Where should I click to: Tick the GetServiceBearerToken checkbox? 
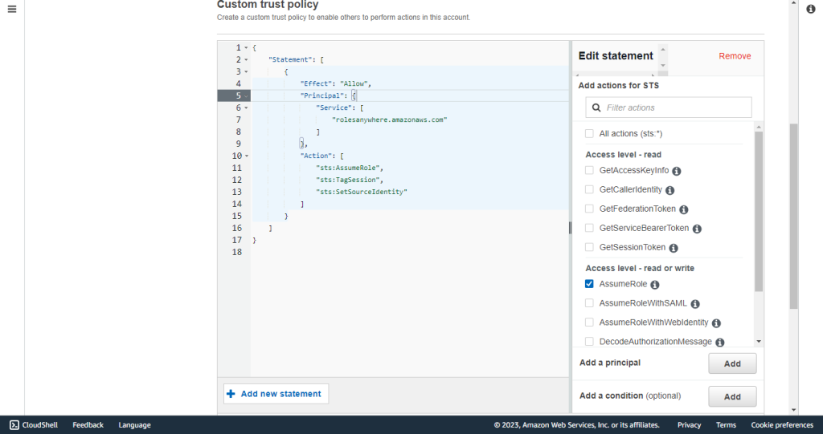click(589, 228)
